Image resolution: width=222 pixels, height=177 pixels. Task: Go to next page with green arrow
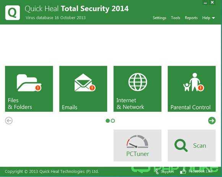pos(212,121)
